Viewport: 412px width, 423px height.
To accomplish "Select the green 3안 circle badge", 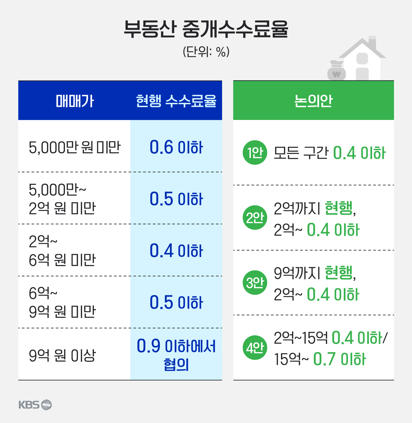I will [x=255, y=283].
